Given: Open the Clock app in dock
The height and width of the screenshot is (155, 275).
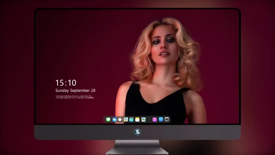Looking at the screenshot, I should click(x=120, y=119).
